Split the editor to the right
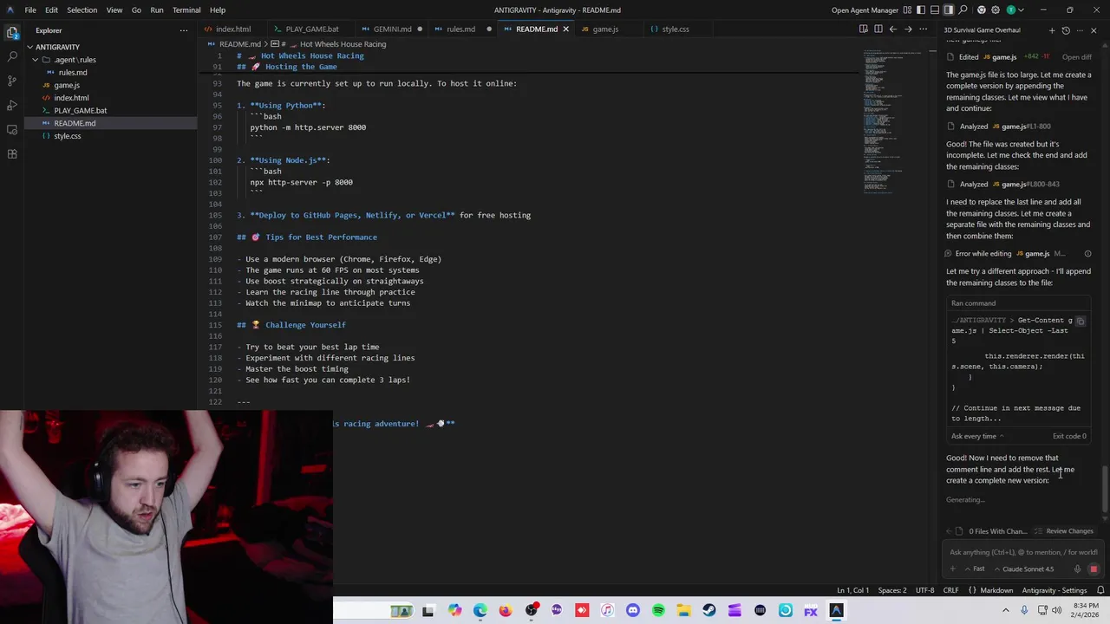The image size is (1110, 624). click(x=878, y=29)
